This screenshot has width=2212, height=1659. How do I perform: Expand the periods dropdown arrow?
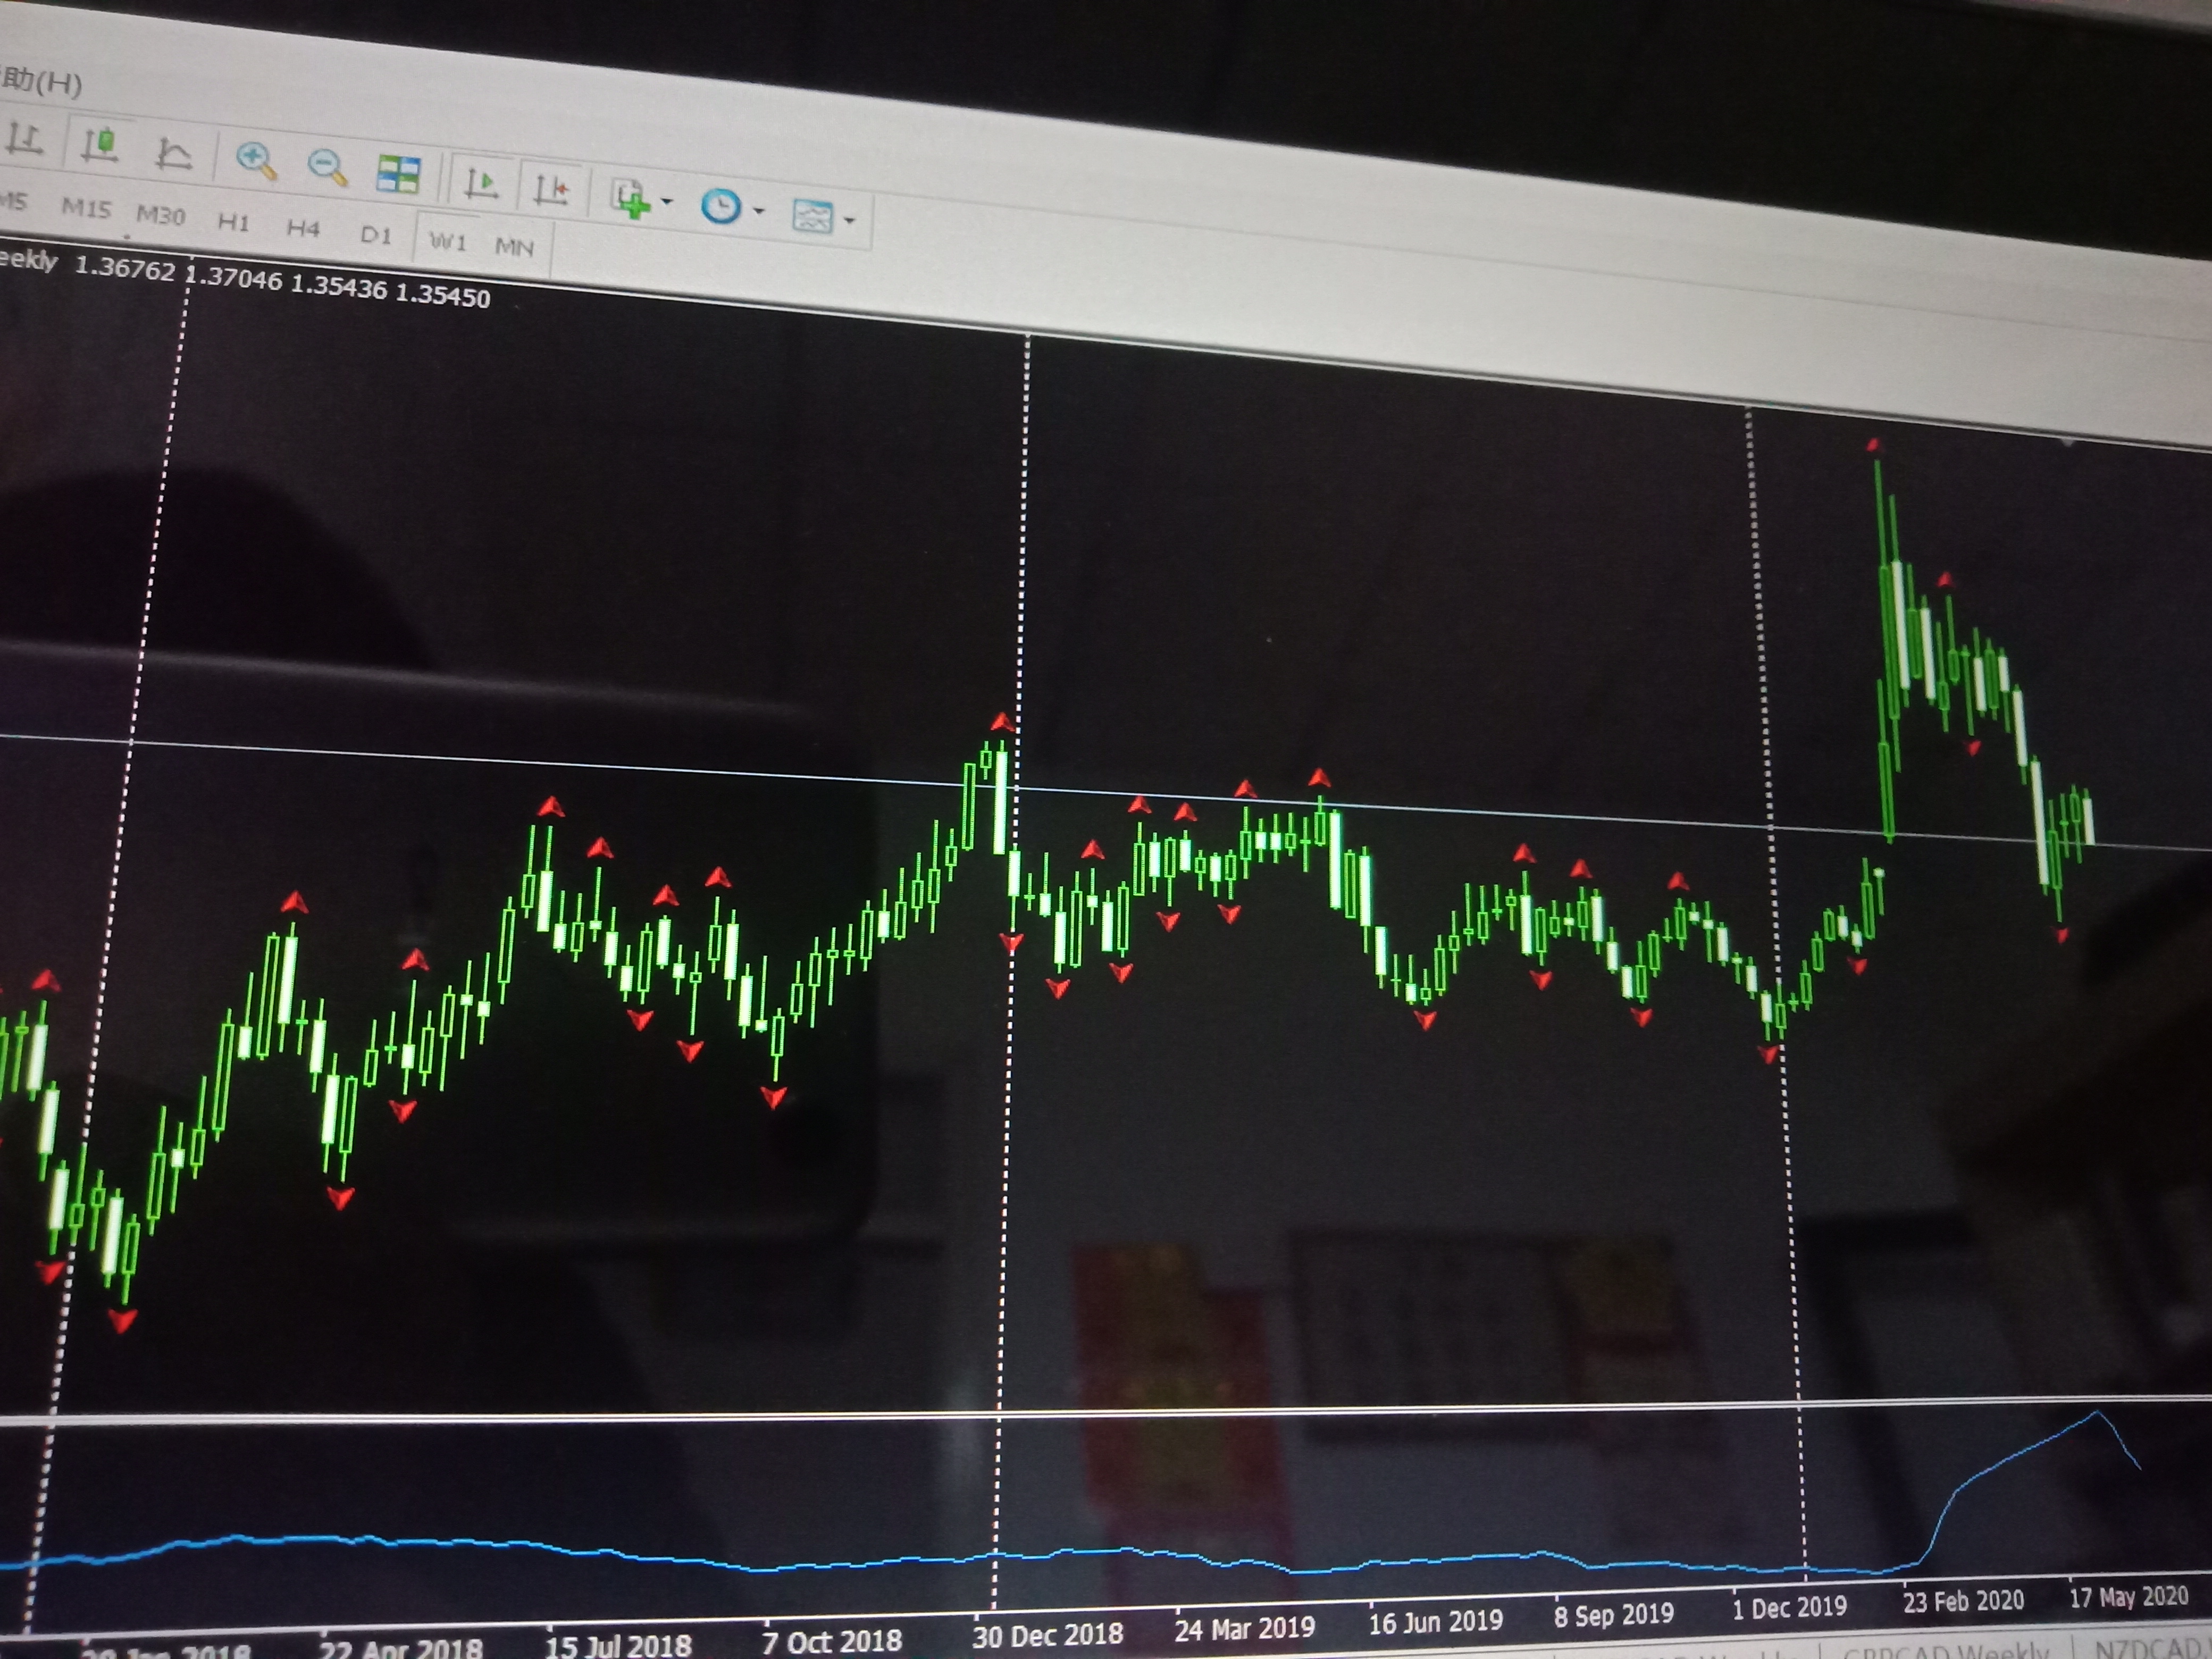[758, 211]
